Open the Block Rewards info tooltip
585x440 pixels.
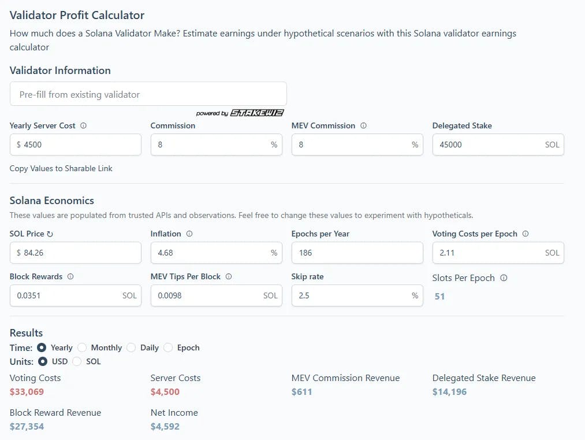(70, 276)
